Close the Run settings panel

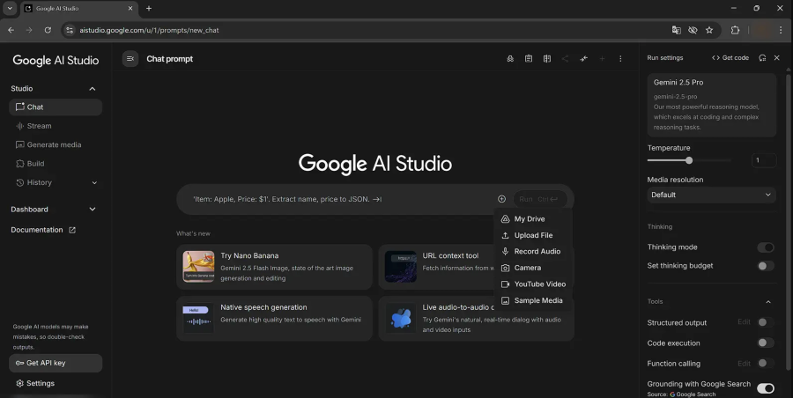777,57
